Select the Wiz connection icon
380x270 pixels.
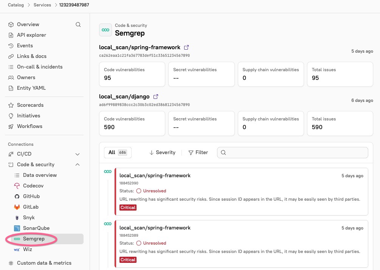click(17, 249)
